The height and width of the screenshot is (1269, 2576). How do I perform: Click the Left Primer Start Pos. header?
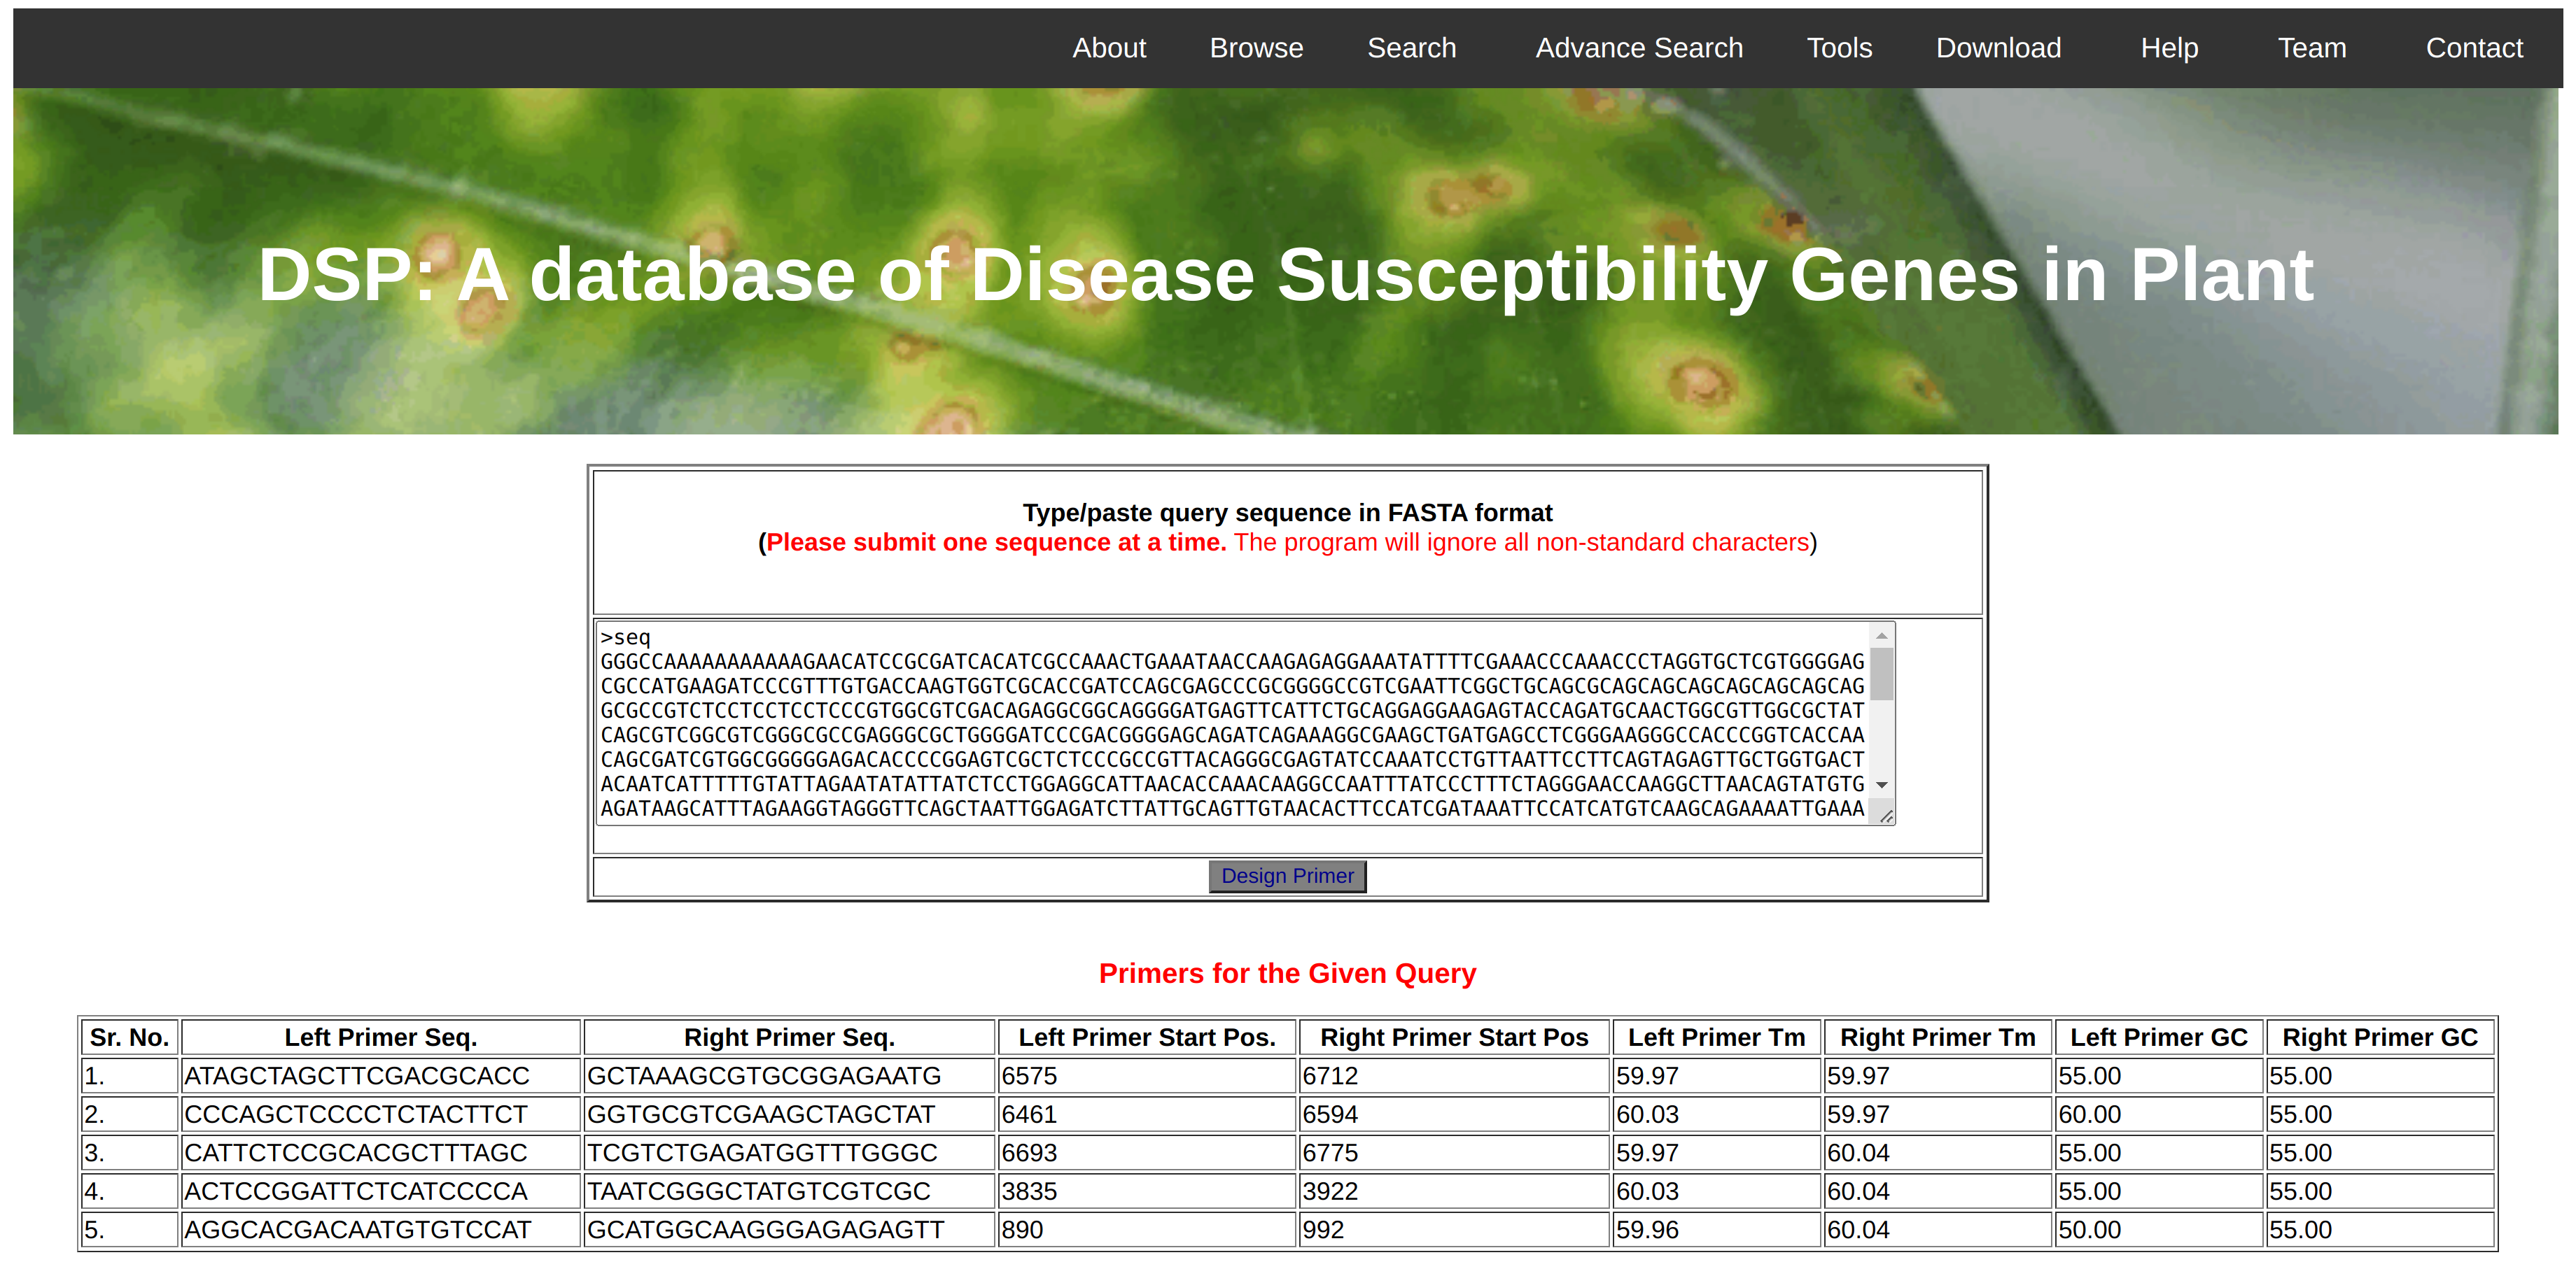coord(1146,1037)
